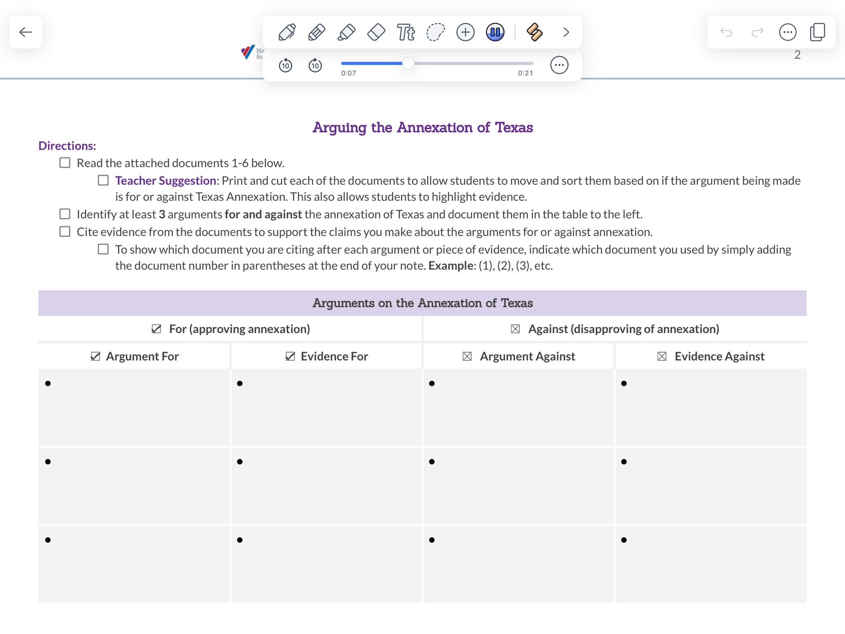Skip forward 10 seconds in audio
Image resolution: width=845 pixels, height=634 pixels.
315,65
